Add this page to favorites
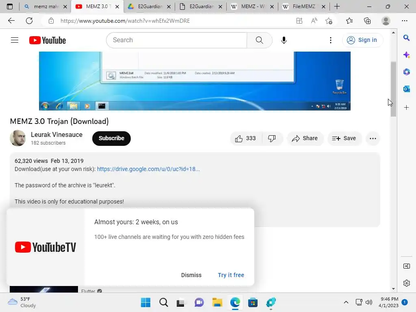 coord(329,21)
